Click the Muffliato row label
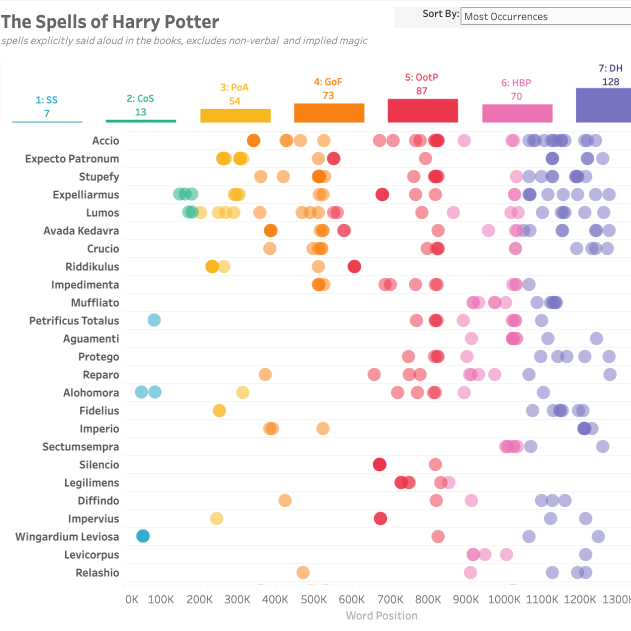631x631 pixels. tap(95, 302)
